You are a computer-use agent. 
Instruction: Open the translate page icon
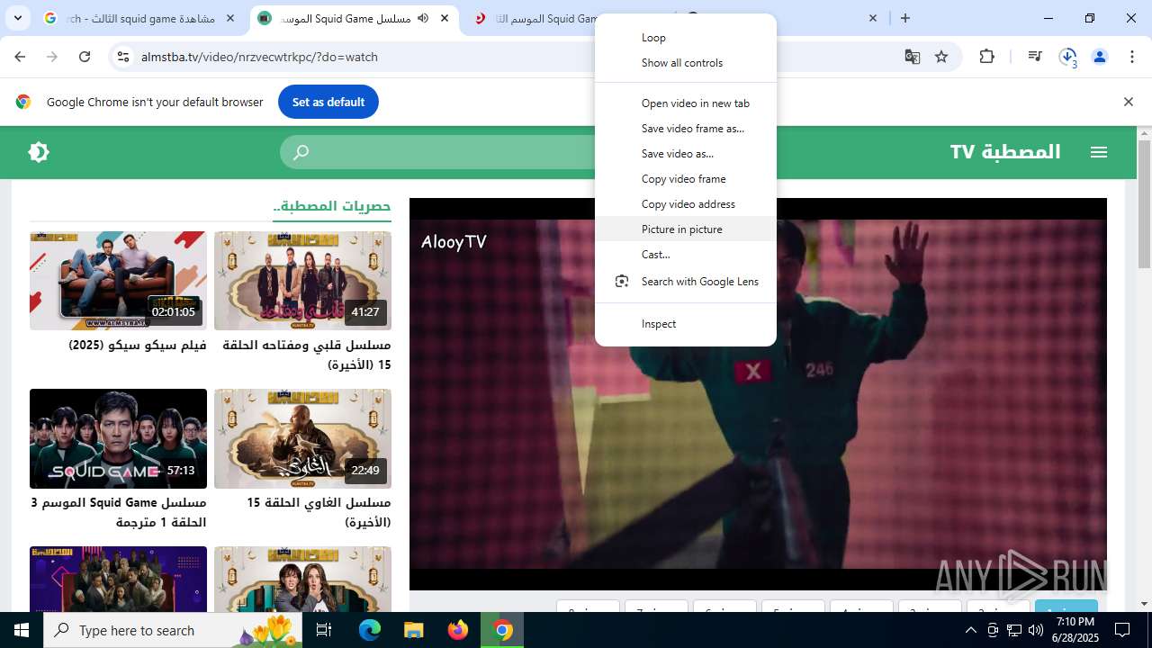click(x=913, y=57)
